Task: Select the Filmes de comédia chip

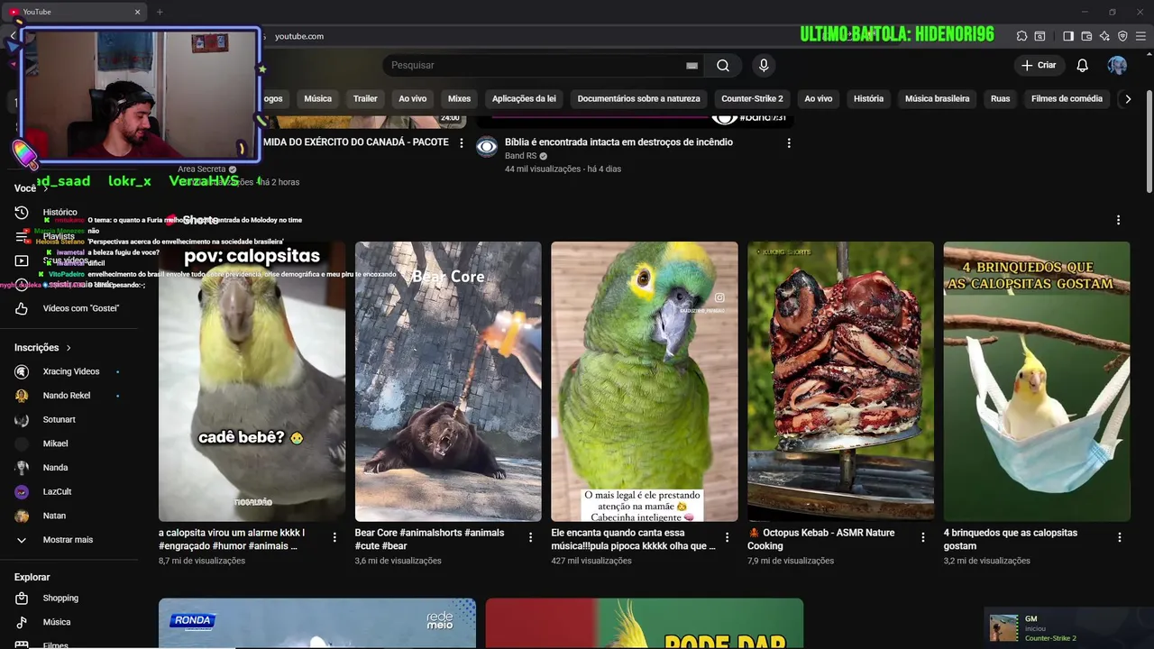Action: coord(1067,98)
